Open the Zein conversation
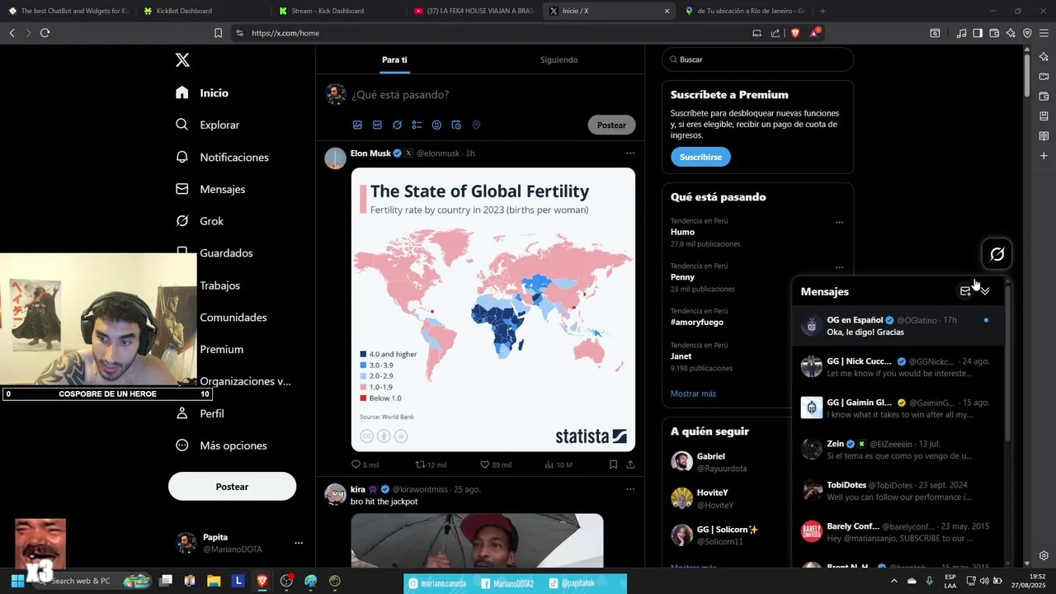 pos(897,450)
